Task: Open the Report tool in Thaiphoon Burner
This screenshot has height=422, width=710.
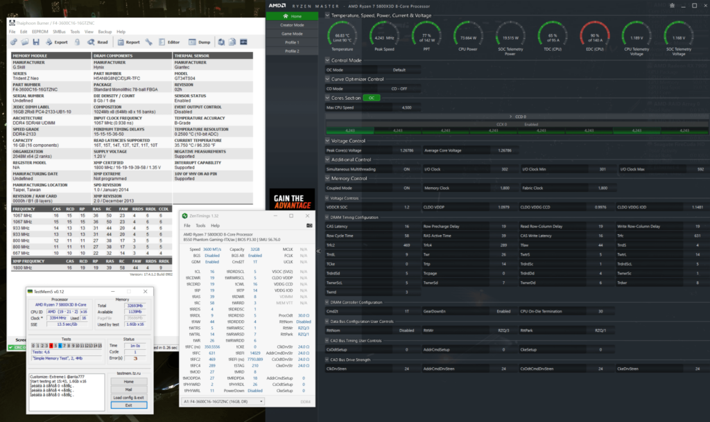Action: coord(128,42)
